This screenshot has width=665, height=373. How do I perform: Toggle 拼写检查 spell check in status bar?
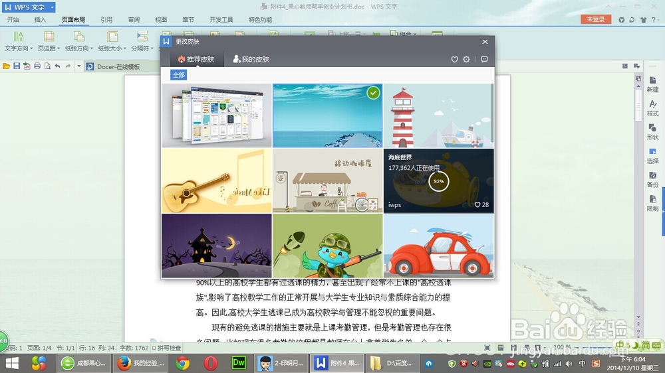pos(167,348)
